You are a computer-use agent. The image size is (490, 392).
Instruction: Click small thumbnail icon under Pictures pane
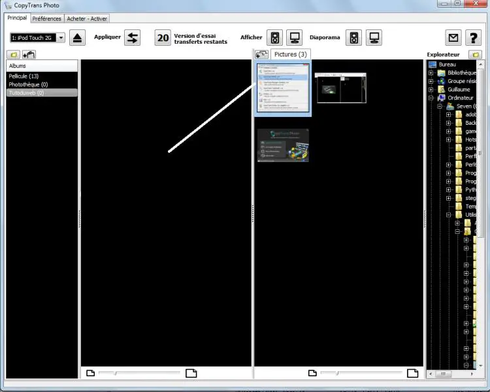point(312,373)
